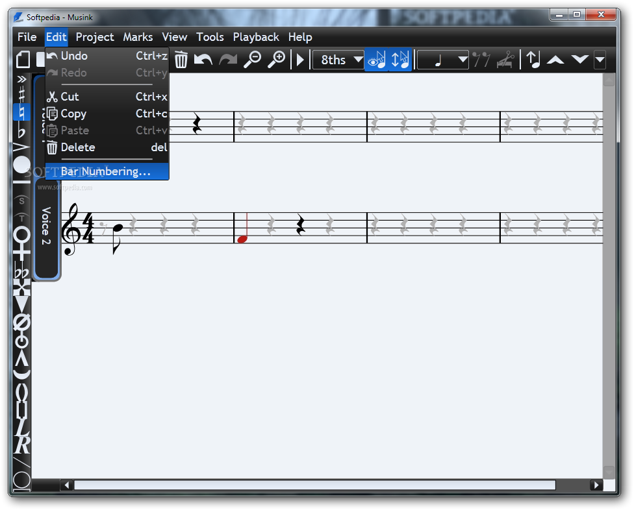The image size is (634, 510).
Task: Click the horizontal scrollbar left arrow
Action: (x=67, y=485)
